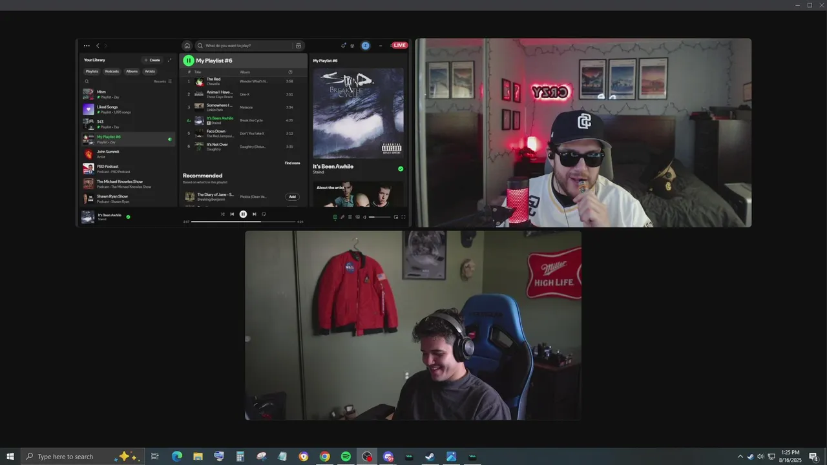Click Break the Cycle album art
Image resolution: width=827 pixels, height=465 pixels.
pos(358,113)
